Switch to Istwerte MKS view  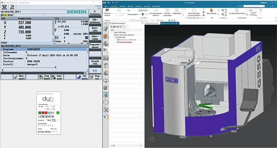point(95,62)
